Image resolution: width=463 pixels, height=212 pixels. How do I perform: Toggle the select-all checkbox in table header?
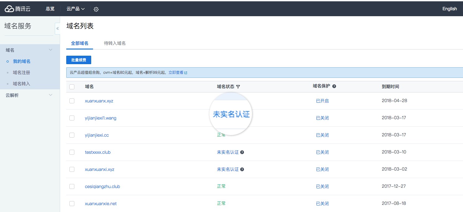tap(72, 87)
